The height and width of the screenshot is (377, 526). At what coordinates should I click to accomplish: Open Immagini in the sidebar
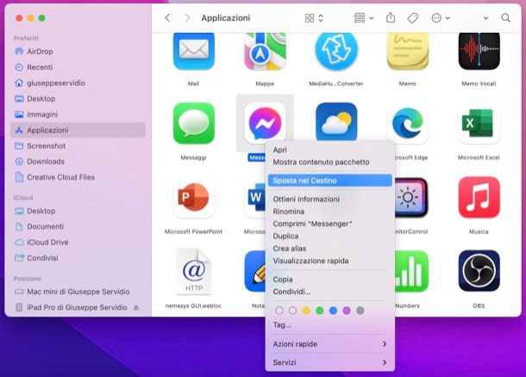click(x=78, y=115)
